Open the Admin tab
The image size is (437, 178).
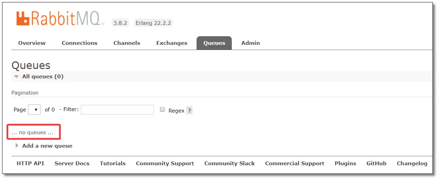(250, 43)
